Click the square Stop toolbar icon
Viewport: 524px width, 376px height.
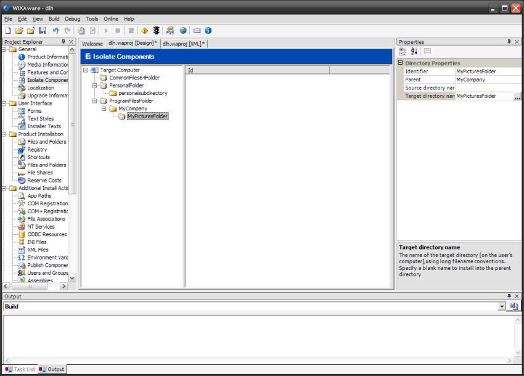[x=118, y=31]
